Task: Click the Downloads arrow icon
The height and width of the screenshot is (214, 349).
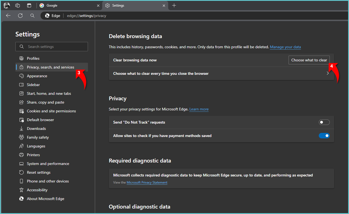Action: click(x=21, y=129)
